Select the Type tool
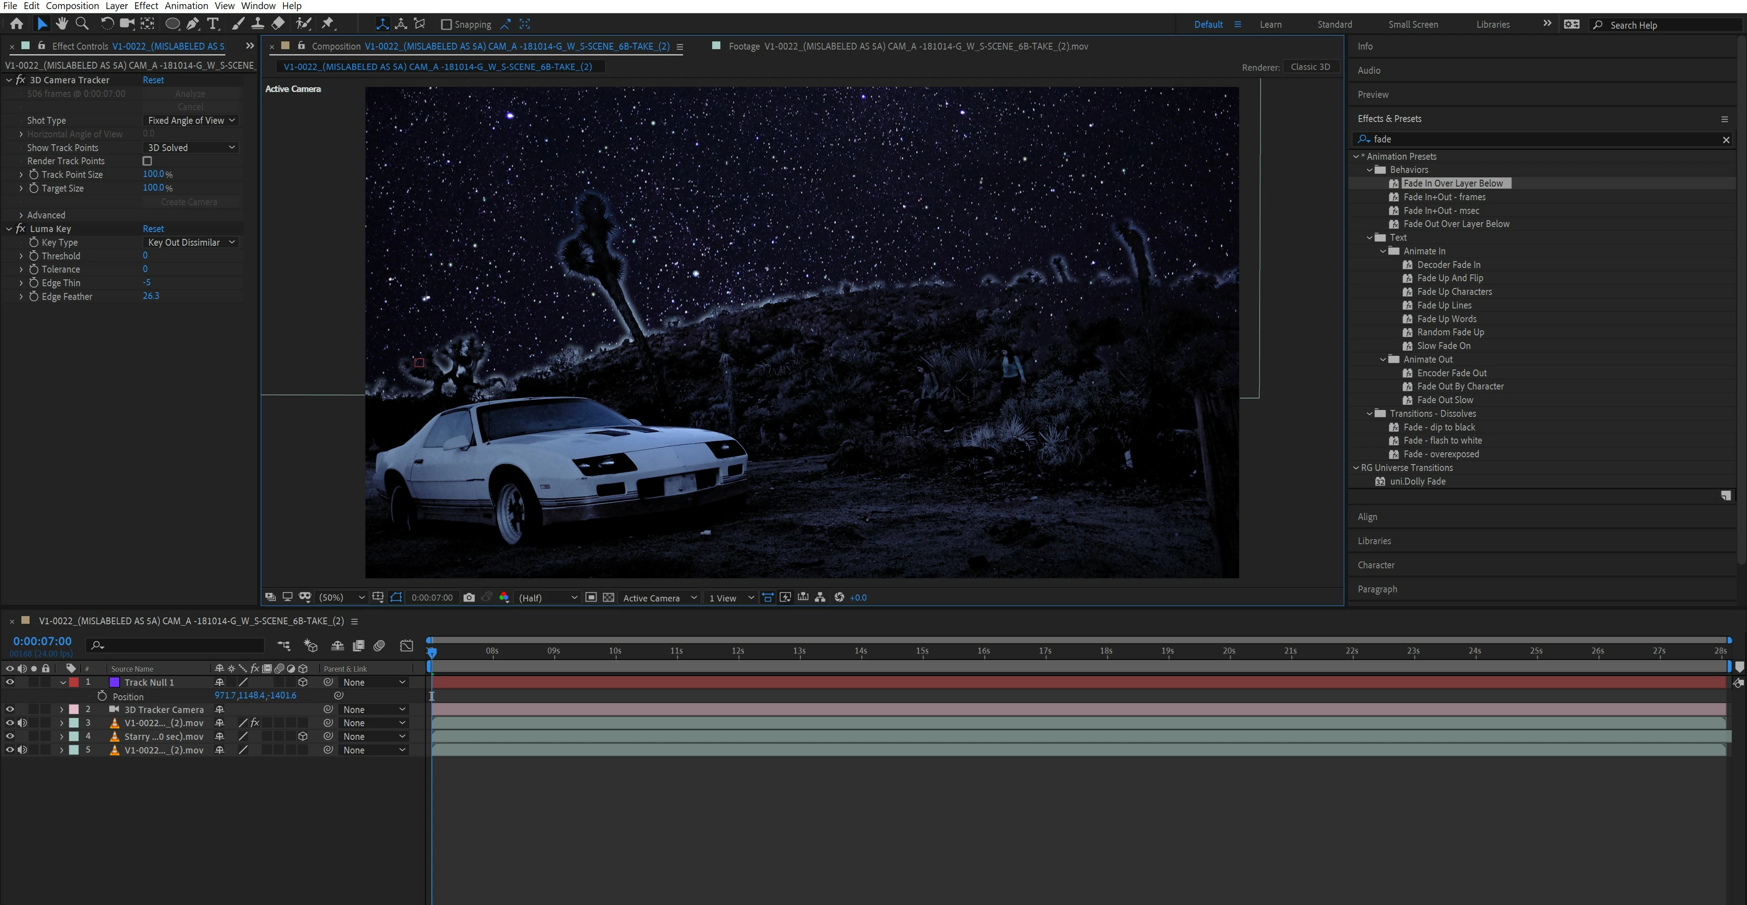The width and height of the screenshot is (1747, 905). tap(213, 24)
